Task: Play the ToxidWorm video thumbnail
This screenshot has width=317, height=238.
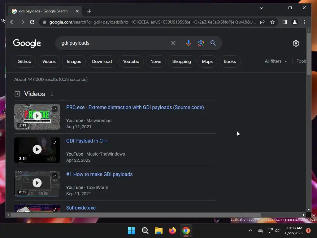Action: [37, 183]
